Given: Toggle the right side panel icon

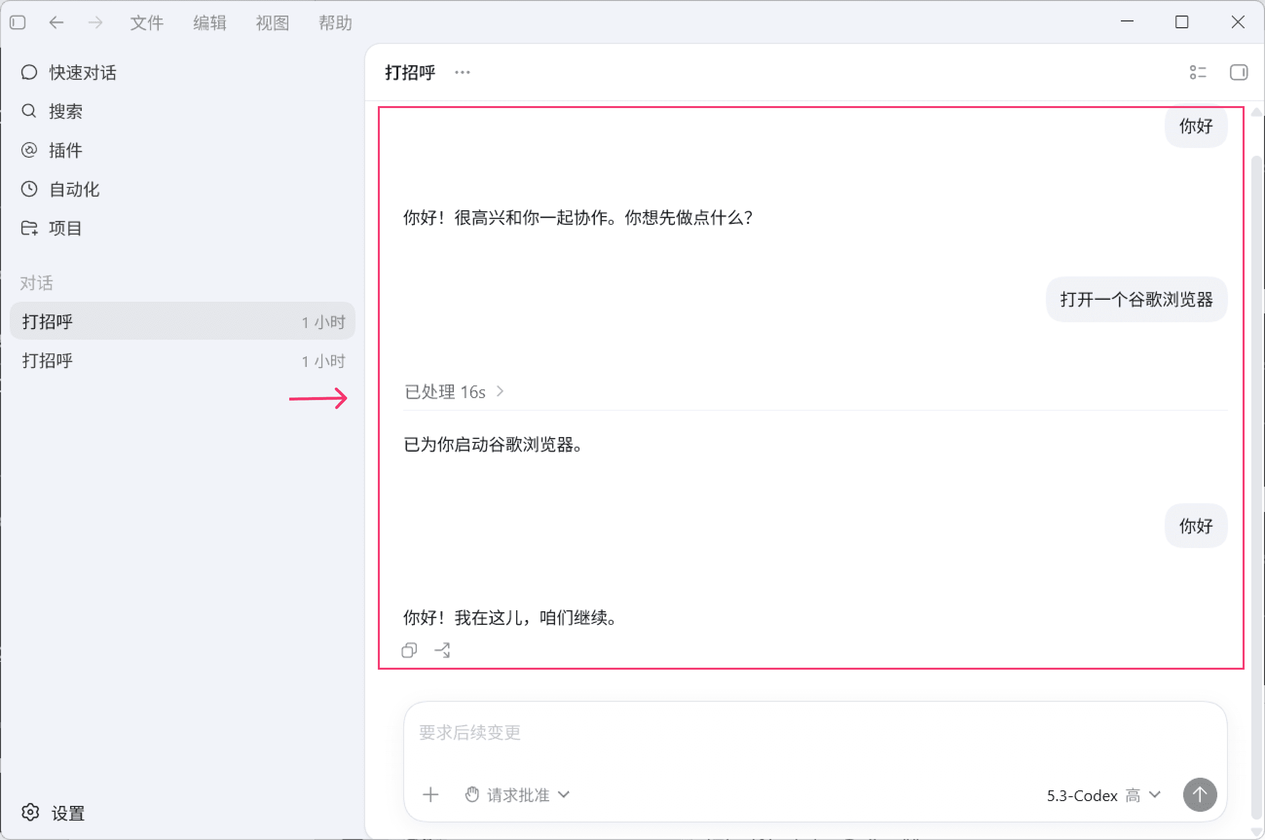Looking at the screenshot, I should tap(1239, 73).
